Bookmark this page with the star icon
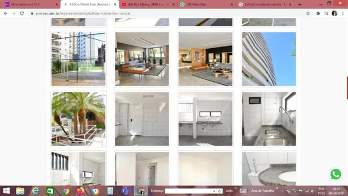The image size is (348, 196). tap(308, 13)
